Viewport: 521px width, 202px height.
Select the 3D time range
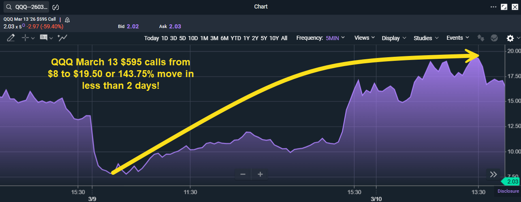(173, 38)
